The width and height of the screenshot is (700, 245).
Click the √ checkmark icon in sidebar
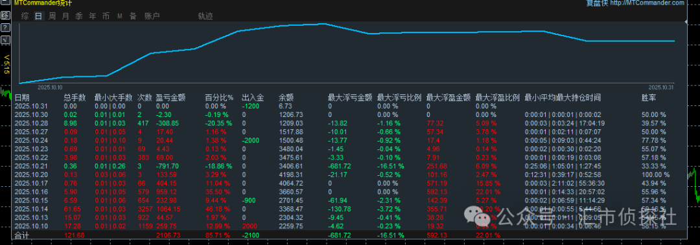[x=5, y=39]
